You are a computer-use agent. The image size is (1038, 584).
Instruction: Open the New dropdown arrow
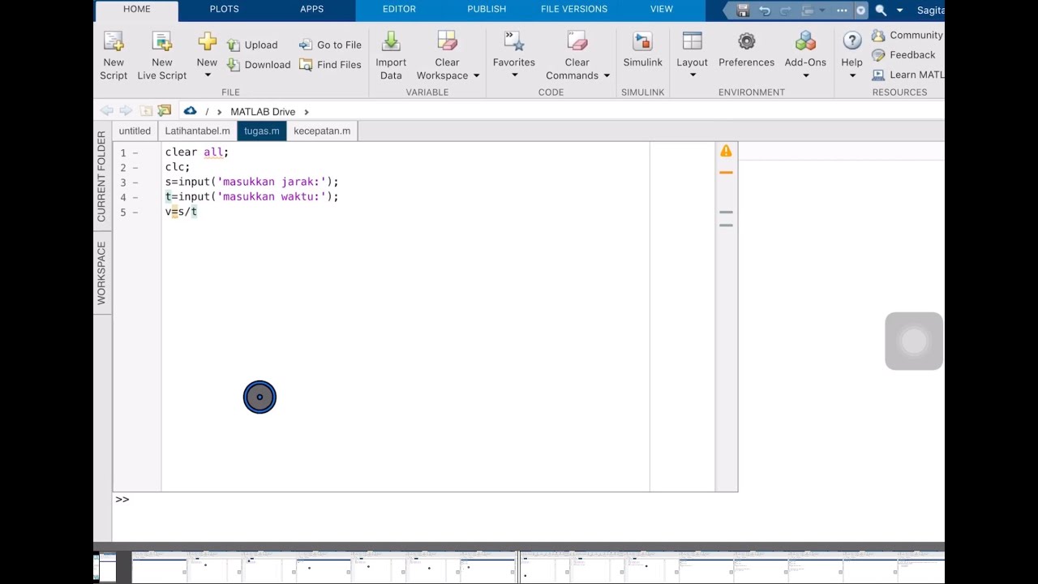click(x=207, y=75)
